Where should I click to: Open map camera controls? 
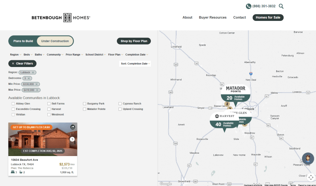(311, 177)
